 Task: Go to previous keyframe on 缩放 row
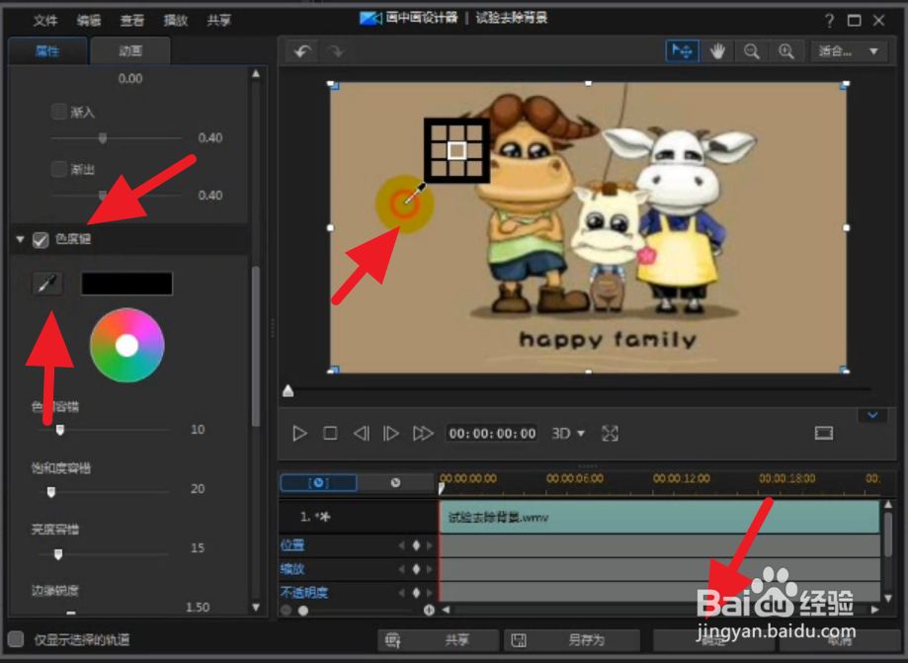401,568
